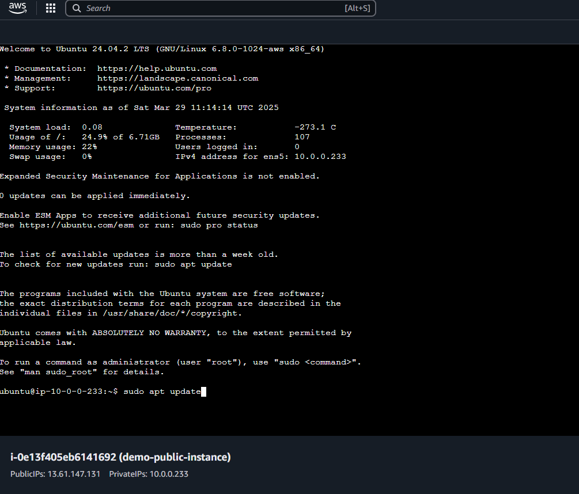The width and height of the screenshot is (579, 494).
Task: Open the AWS home logo
Action: 17,8
